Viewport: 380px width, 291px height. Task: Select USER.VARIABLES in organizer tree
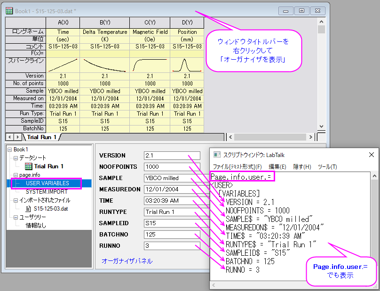47,183
